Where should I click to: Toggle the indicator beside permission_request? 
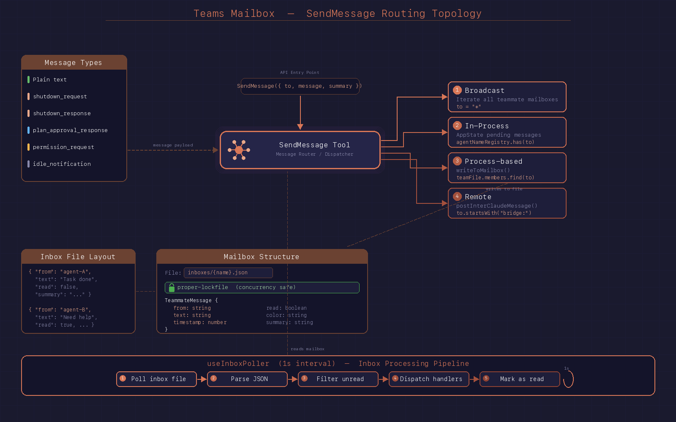pos(29,147)
